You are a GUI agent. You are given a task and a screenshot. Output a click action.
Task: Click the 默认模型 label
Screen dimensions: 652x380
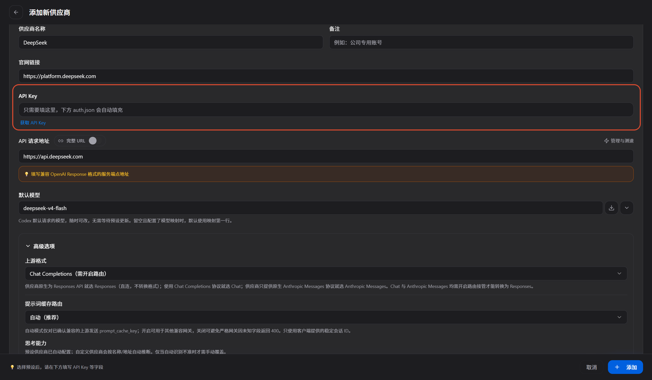[29, 195]
